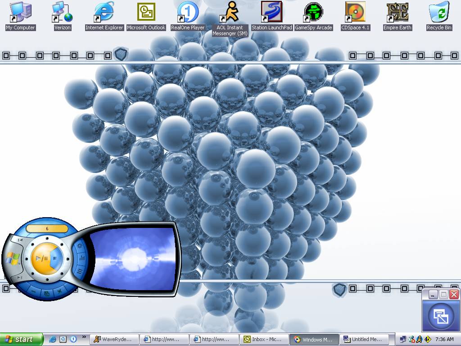
Task: Expand the Quick Launch overflow chevron
Action: pos(84,337)
